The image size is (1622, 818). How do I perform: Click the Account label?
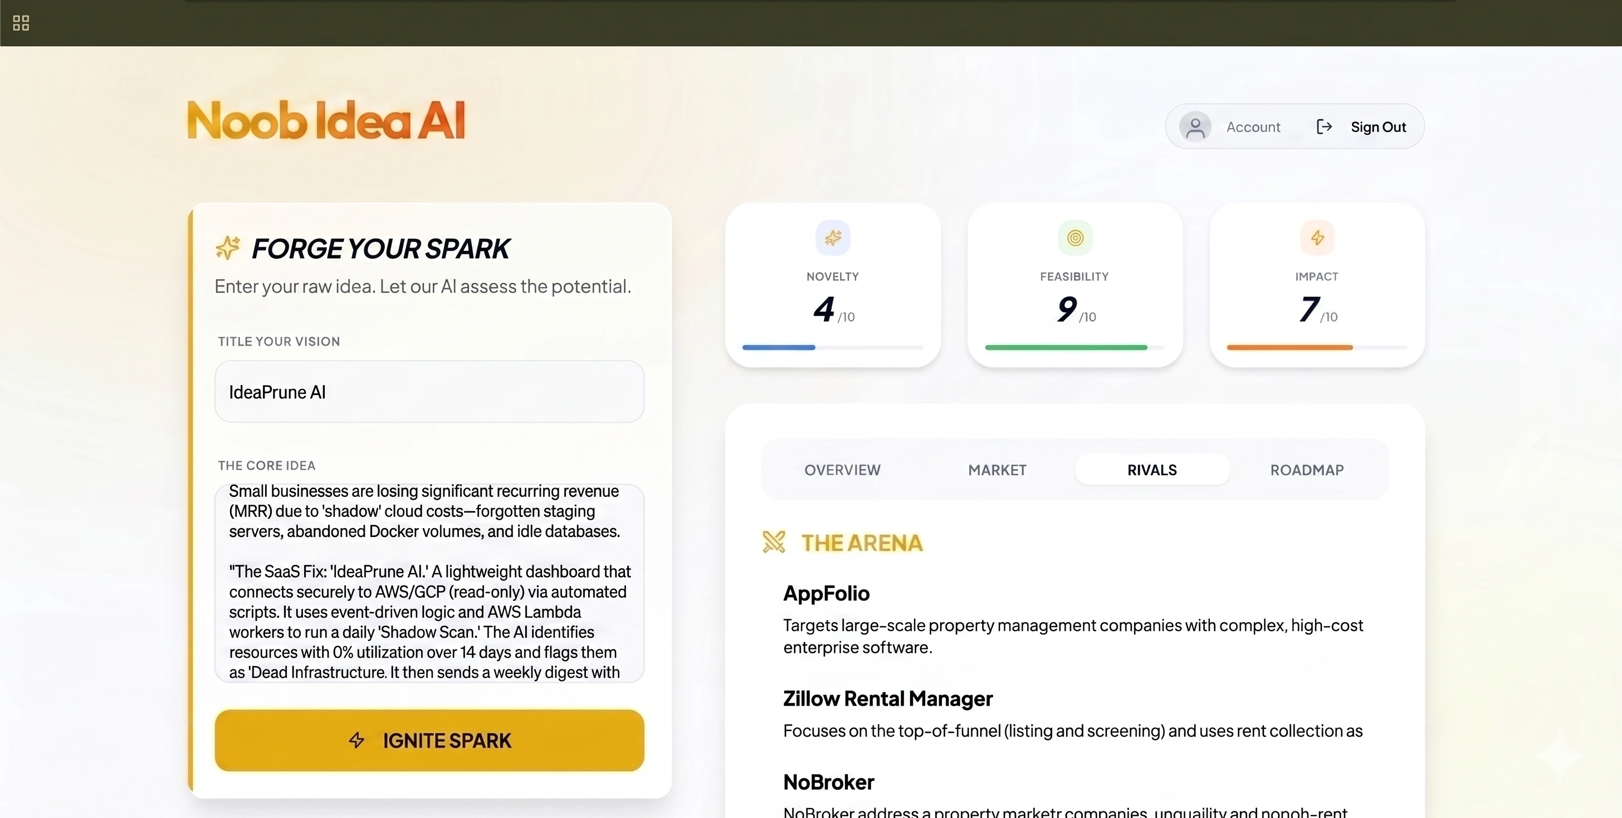(1253, 127)
